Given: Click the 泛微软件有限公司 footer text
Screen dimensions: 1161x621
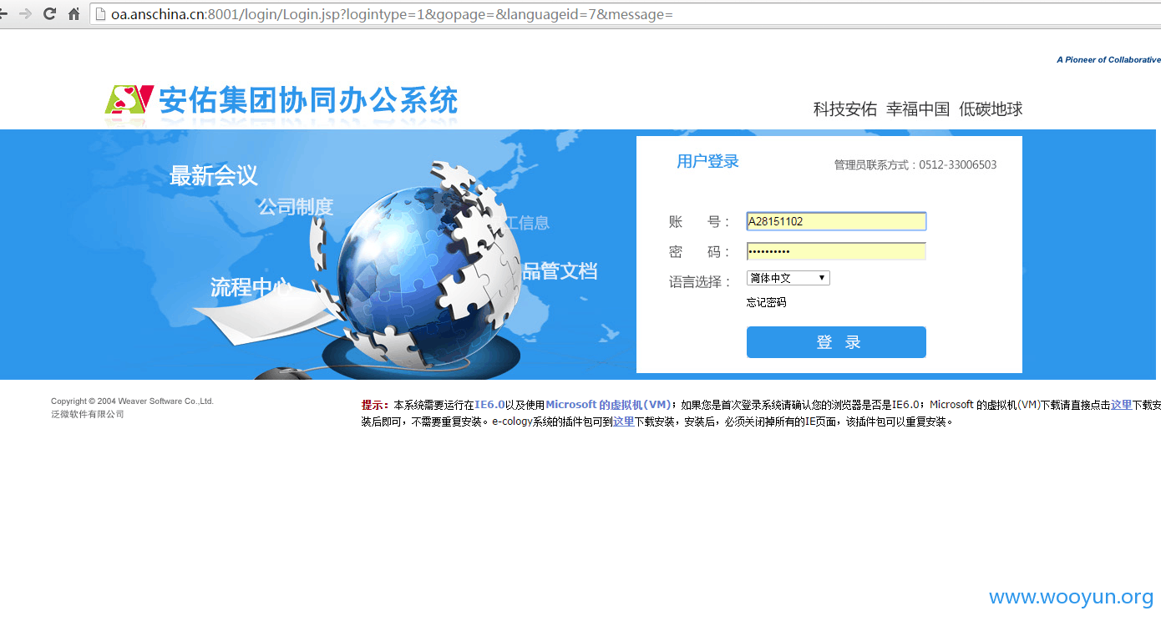Looking at the screenshot, I should point(88,414).
